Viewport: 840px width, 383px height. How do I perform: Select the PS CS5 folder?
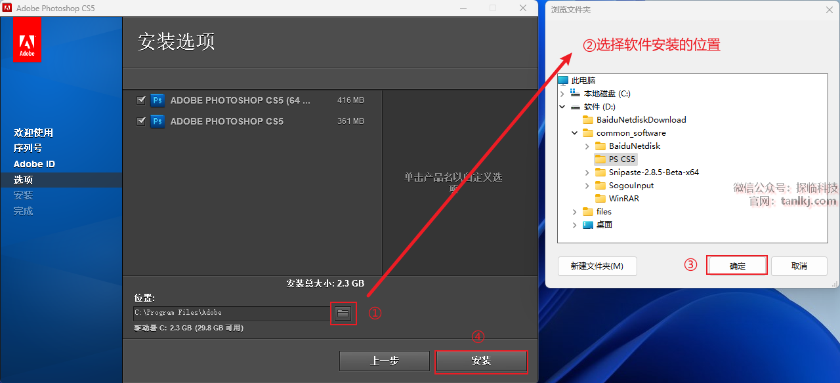(x=622, y=159)
